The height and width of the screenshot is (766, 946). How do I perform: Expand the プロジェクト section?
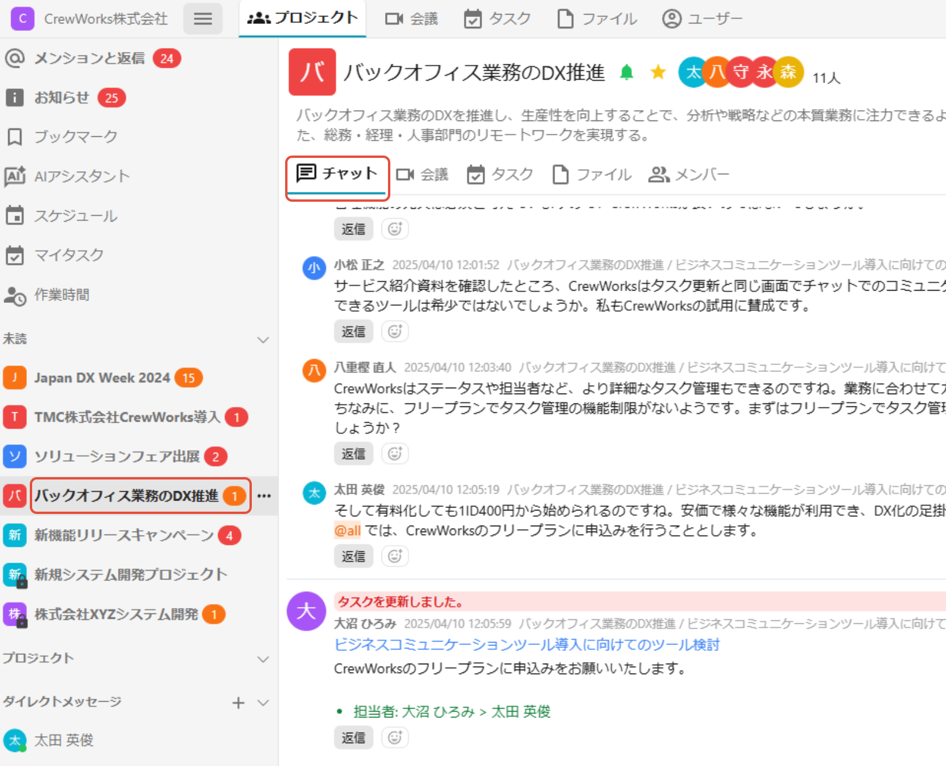[264, 659]
